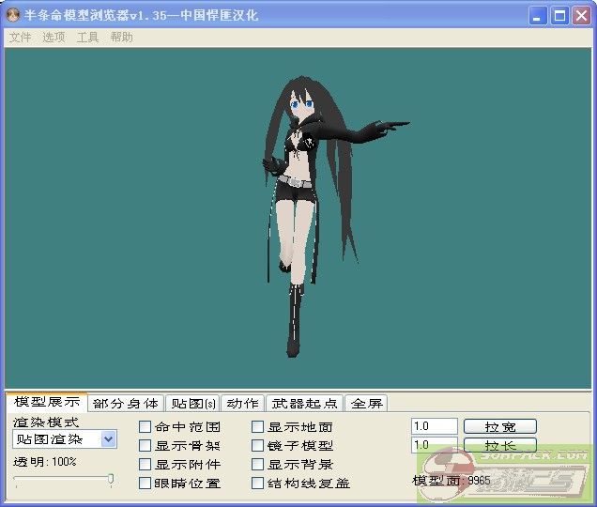The height and width of the screenshot is (507, 597).
Task: Switch to the 部分身体 tab
Action: pos(126,404)
